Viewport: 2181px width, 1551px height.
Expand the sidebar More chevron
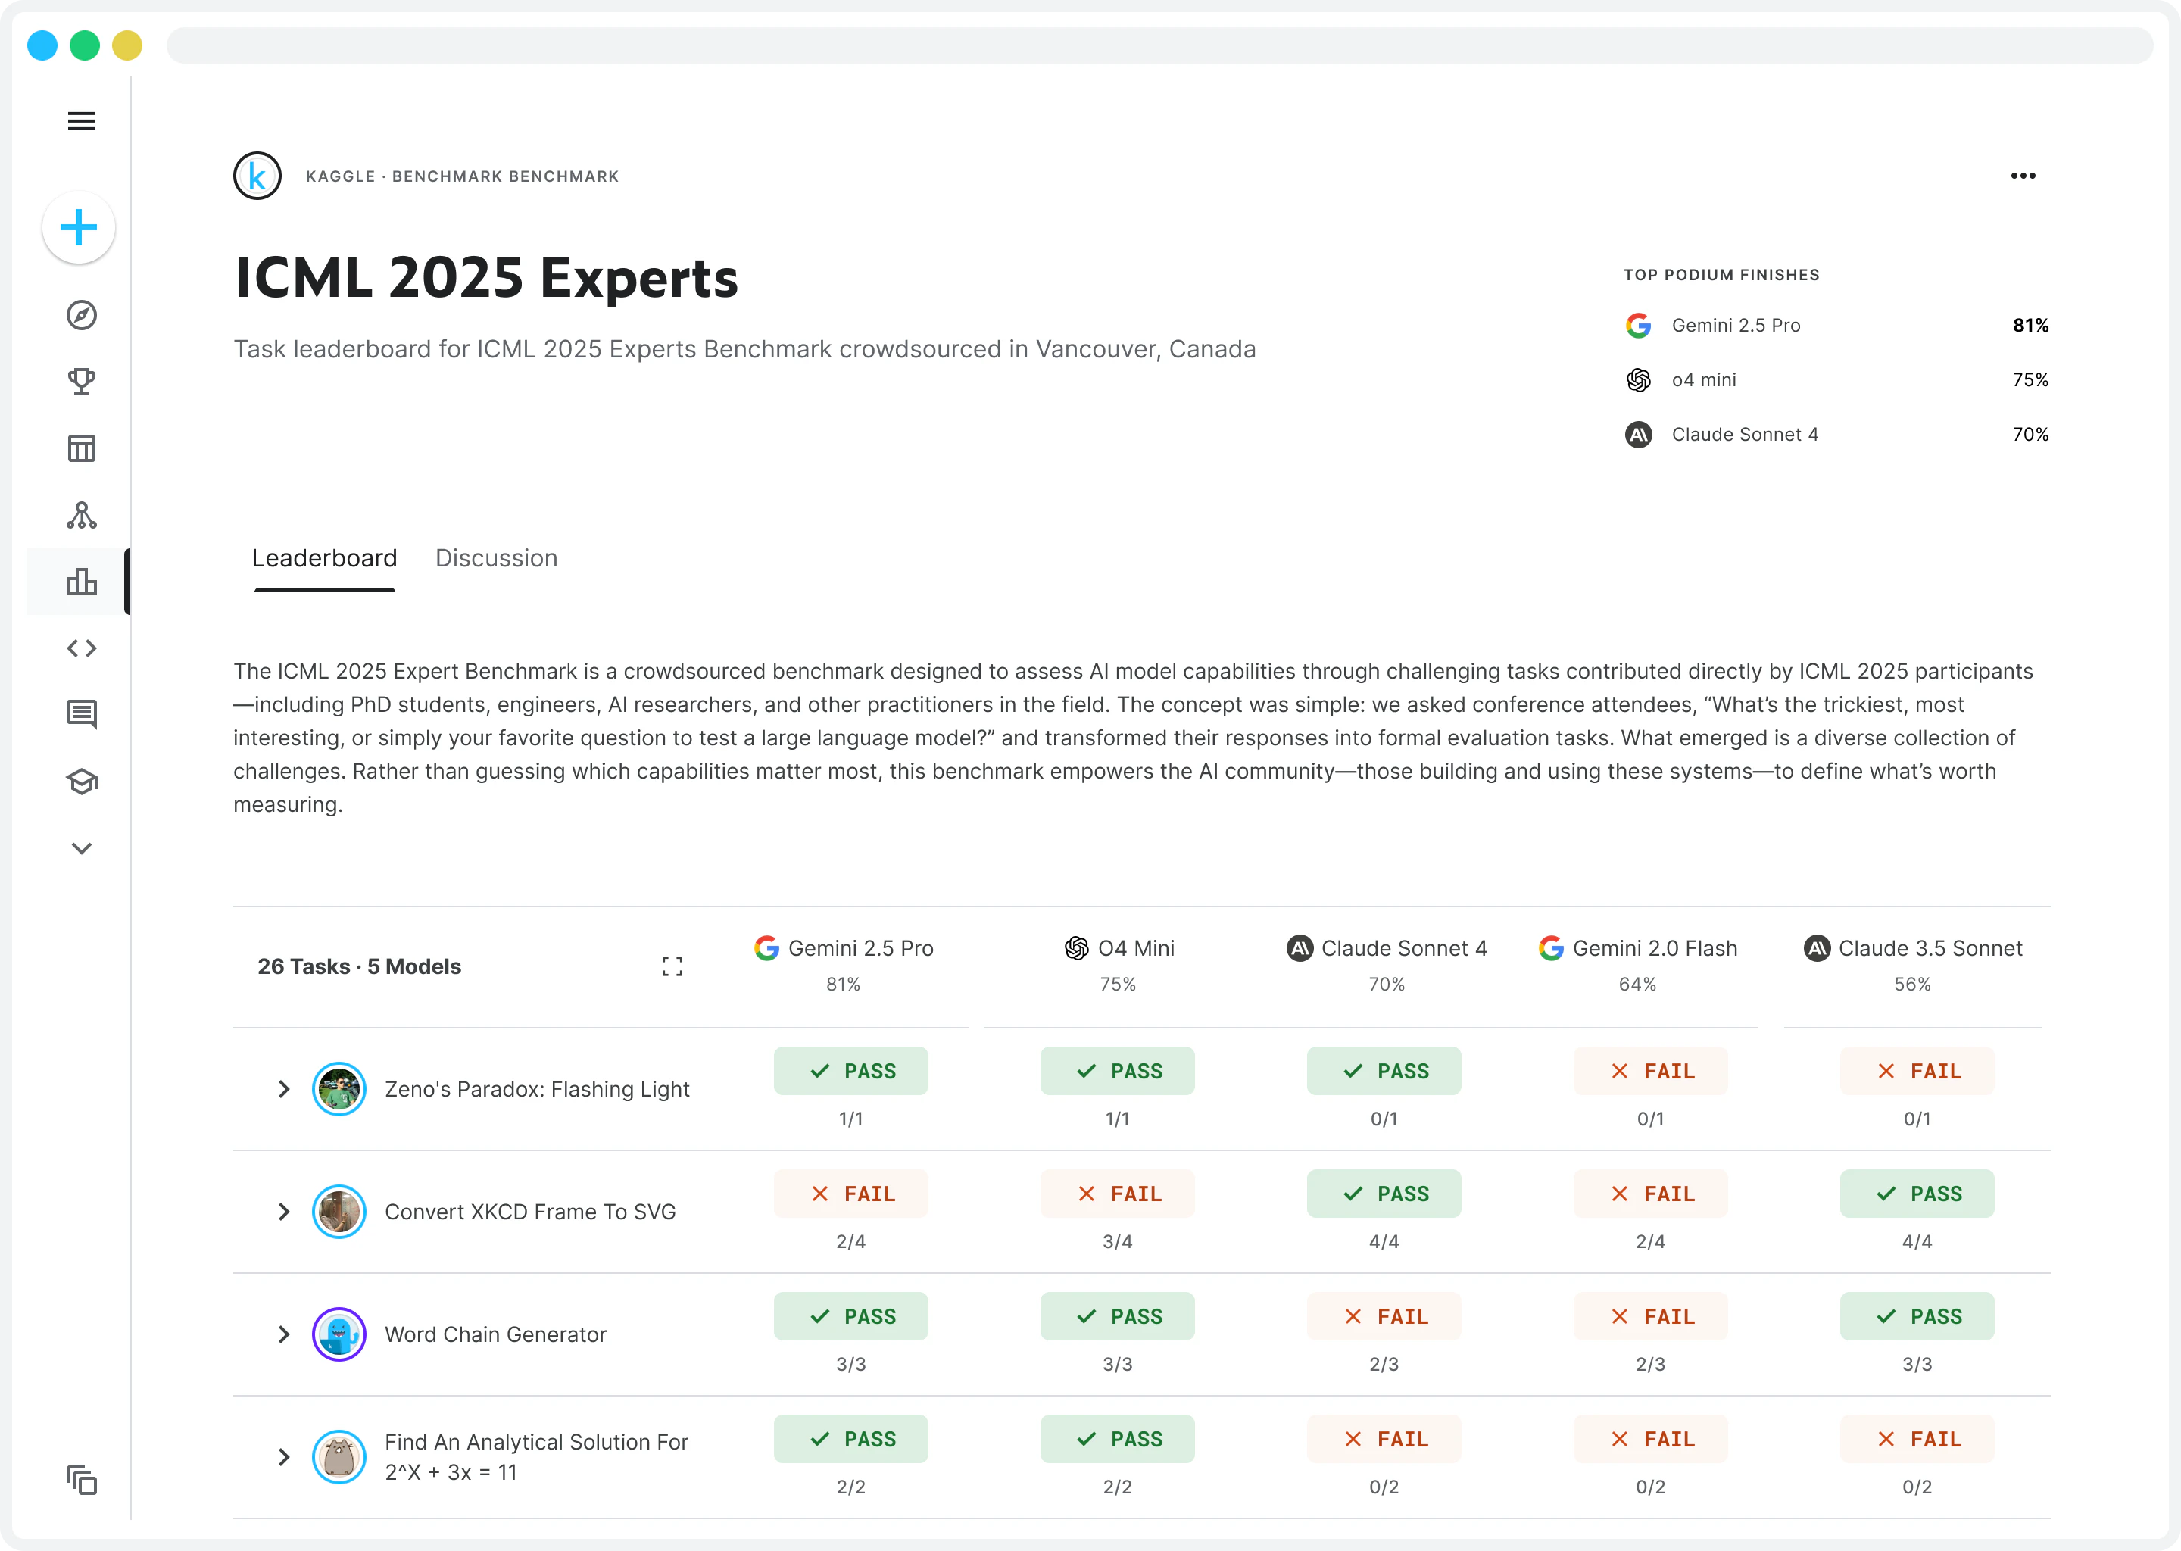pos(81,848)
